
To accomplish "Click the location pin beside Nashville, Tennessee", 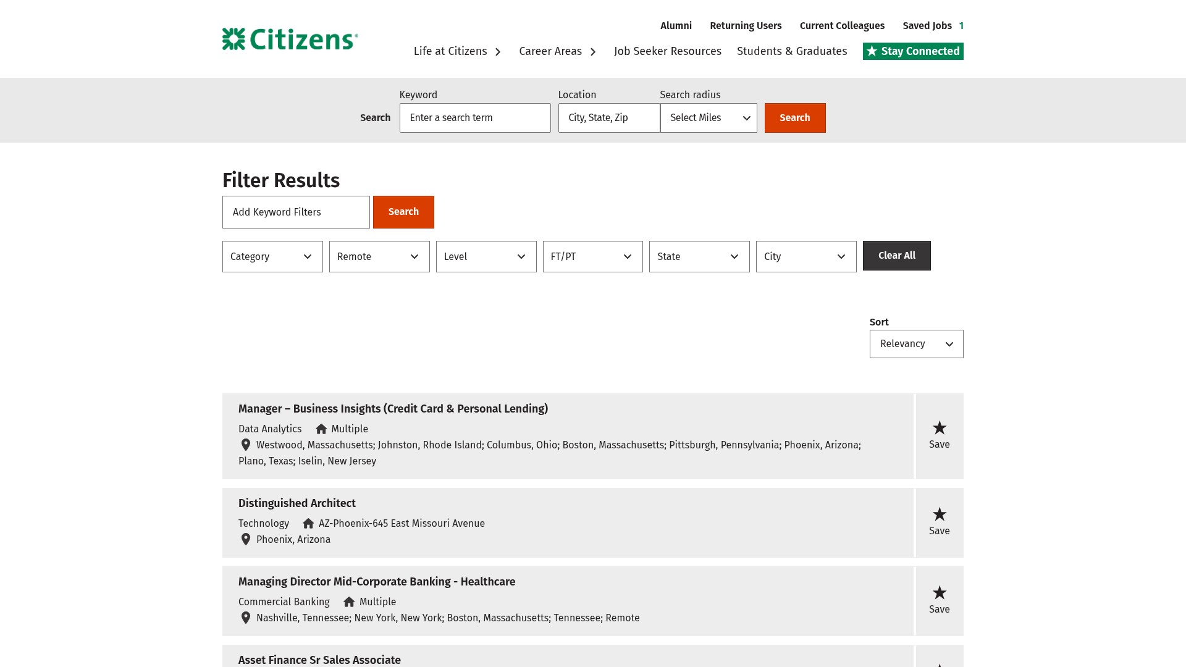I will pyautogui.click(x=246, y=618).
